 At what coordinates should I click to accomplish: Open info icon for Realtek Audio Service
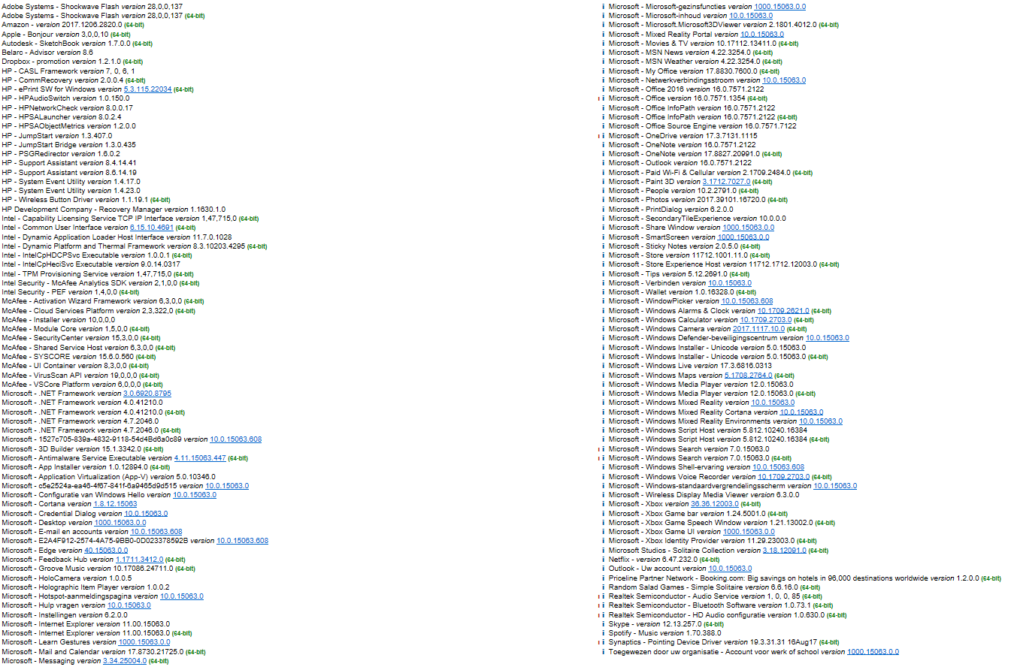click(x=603, y=596)
